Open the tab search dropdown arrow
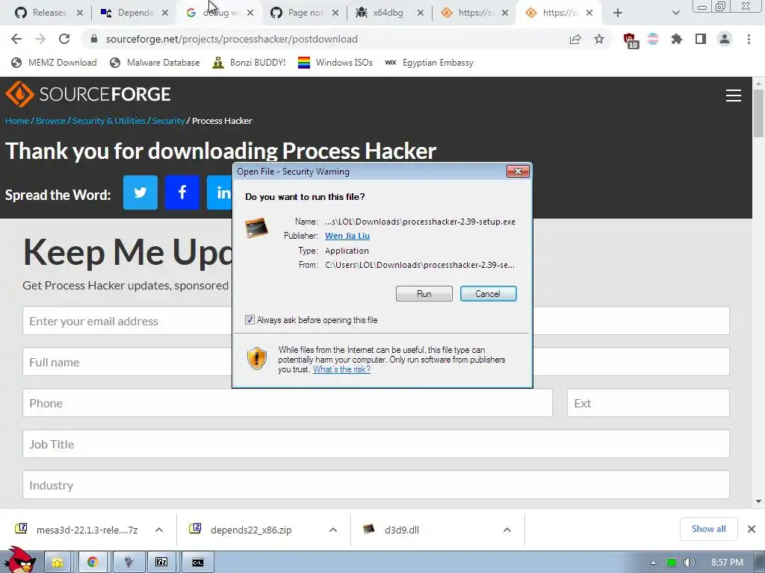 (x=675, y=13)
